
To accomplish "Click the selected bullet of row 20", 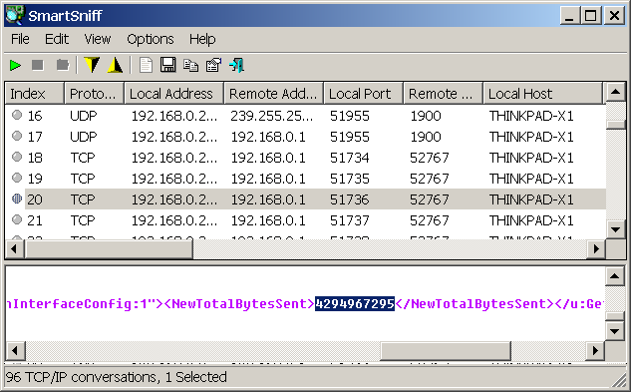I will 17,198.
